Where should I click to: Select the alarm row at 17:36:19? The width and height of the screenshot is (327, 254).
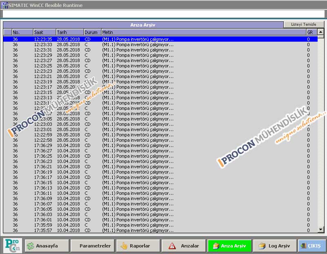coord(160,172)
